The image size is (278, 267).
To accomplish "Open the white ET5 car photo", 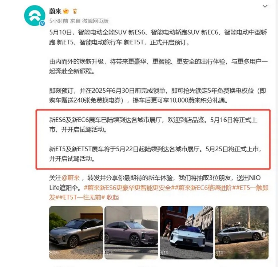I will click(x=186, y=232).
